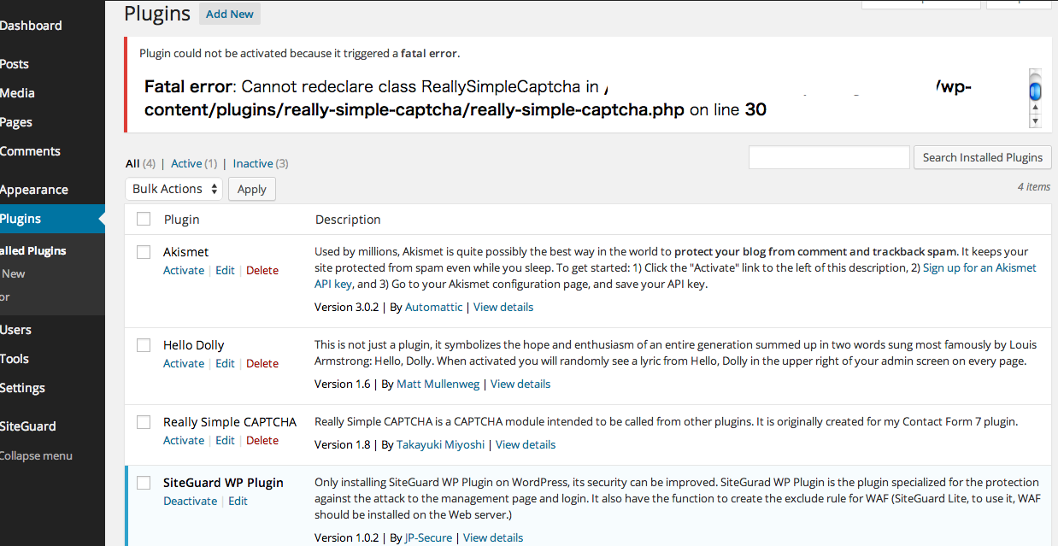Tick the select-all plugins checkbox
The image size is (1058, 546).
click(144, 220)
